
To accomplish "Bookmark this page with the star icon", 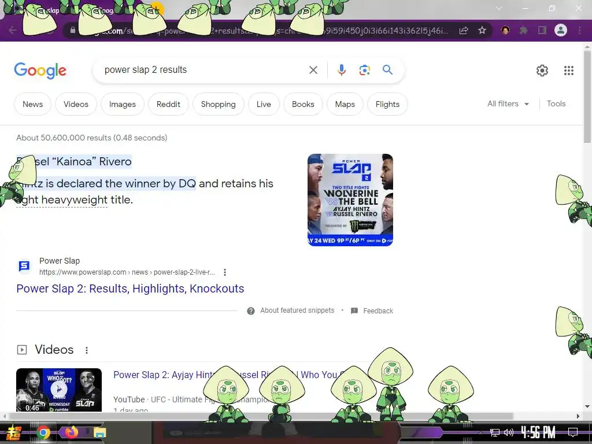I will click(x=482, y=30).
